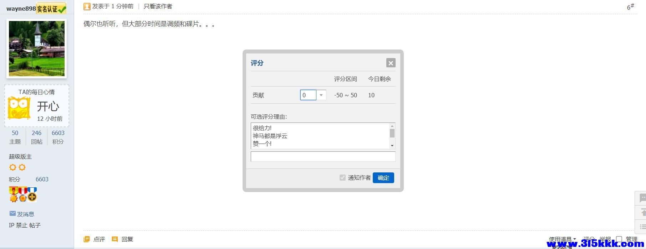Click the owl mood emoticon icon

[x=19, y=109]
